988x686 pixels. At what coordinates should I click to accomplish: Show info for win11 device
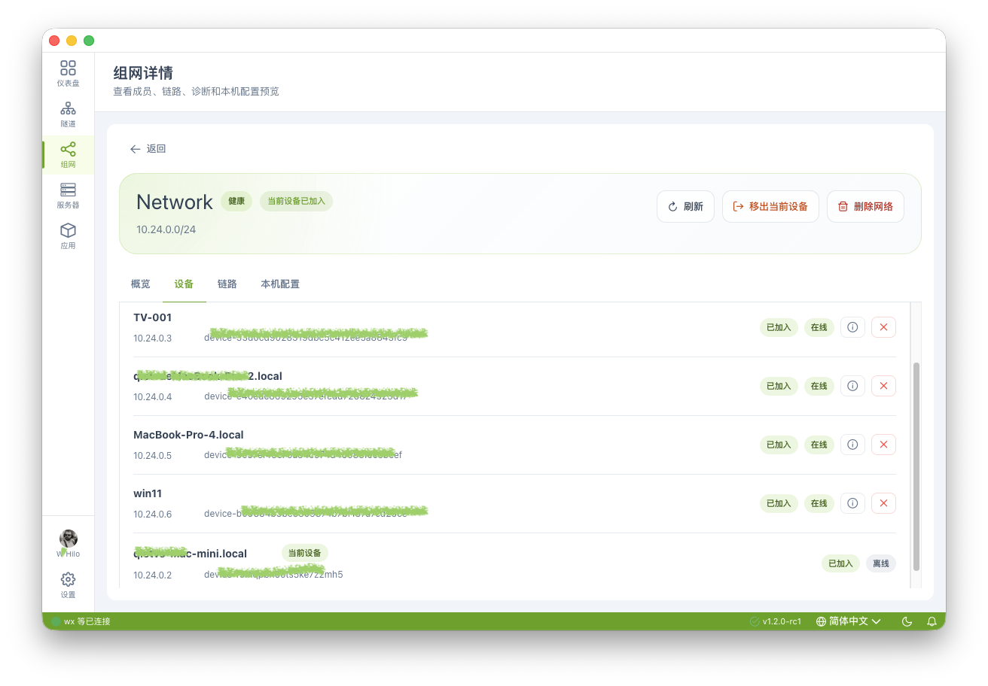(852, 503)
